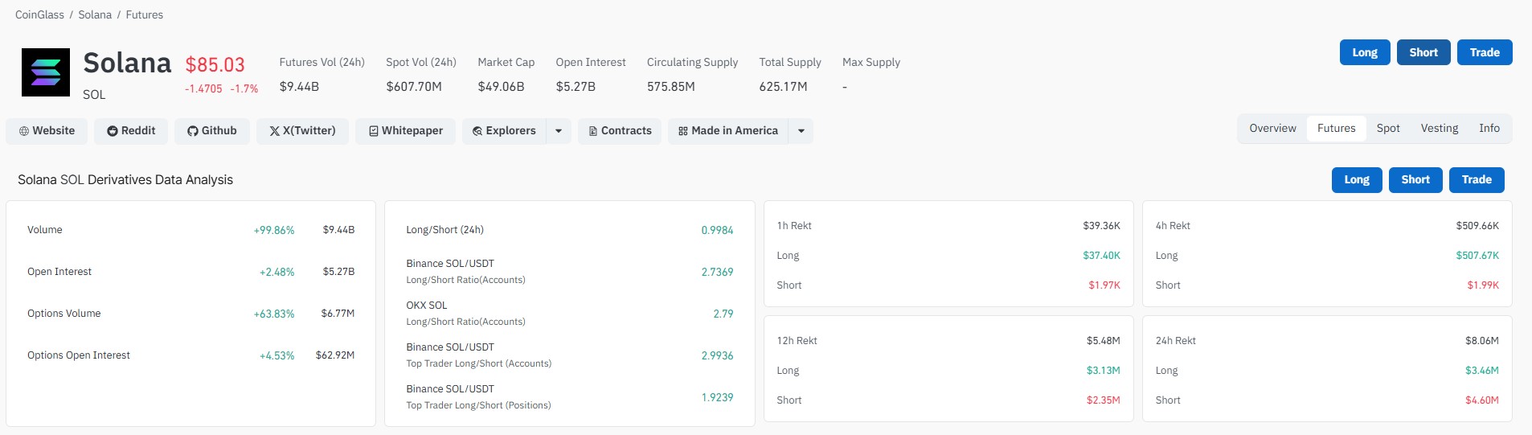This screenshot has height=435, width=1532.
Task: Click the Solana logo icon
Action: [46, 72]
